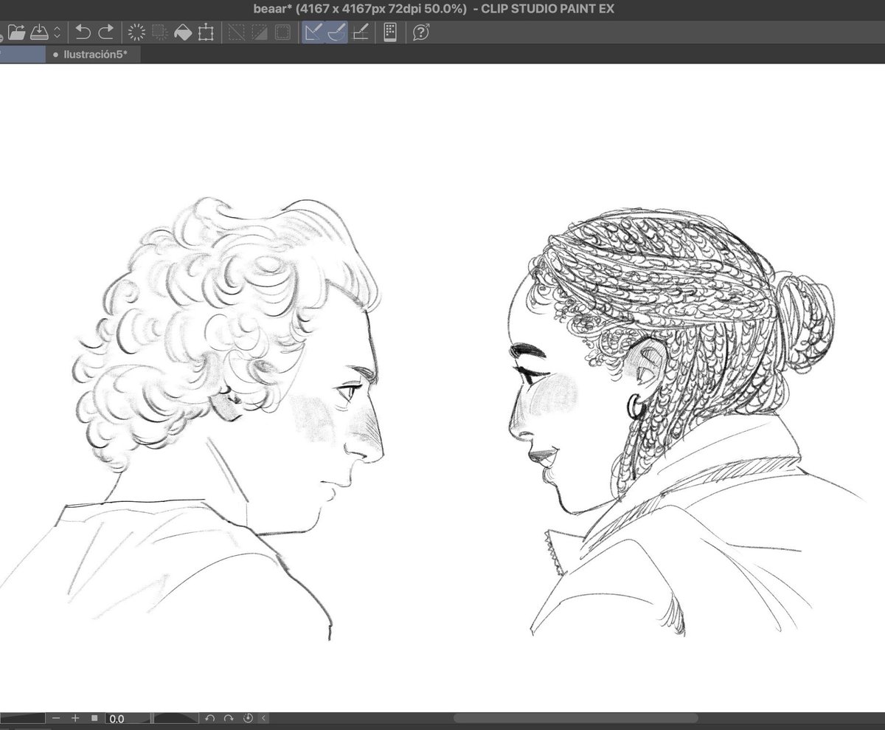Undo the last stroke with the Undo arrow
Viewport: 885px width, 730px height.
[x=83, y=32]
